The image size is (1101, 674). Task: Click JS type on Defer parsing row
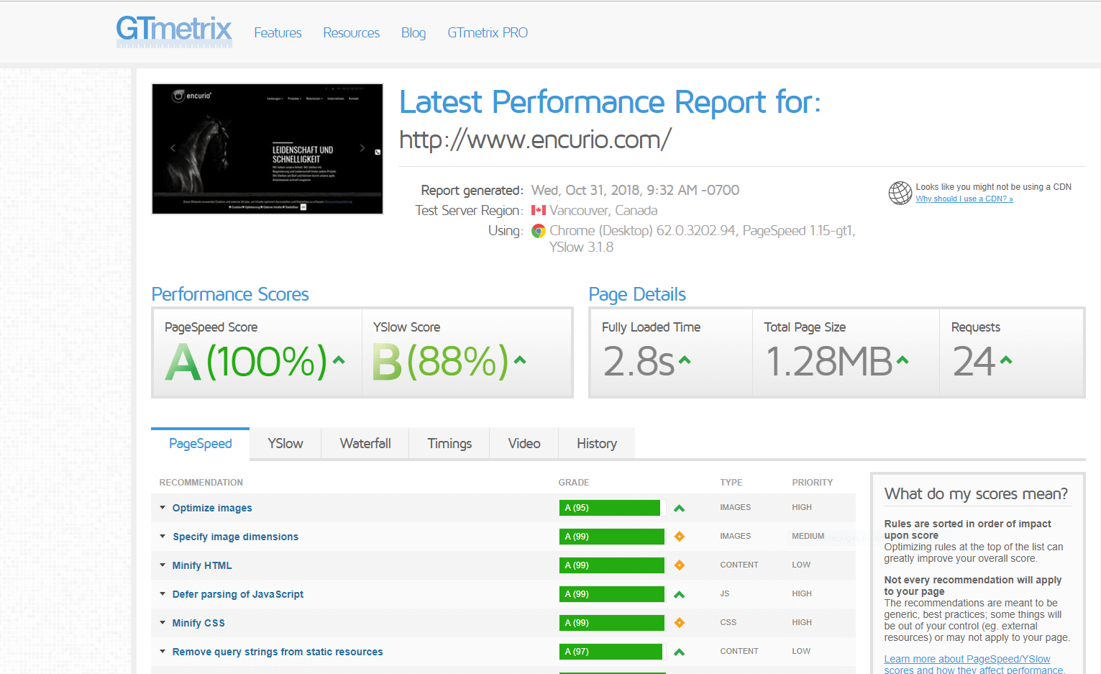pyautogui.click(x=725, y=594)
